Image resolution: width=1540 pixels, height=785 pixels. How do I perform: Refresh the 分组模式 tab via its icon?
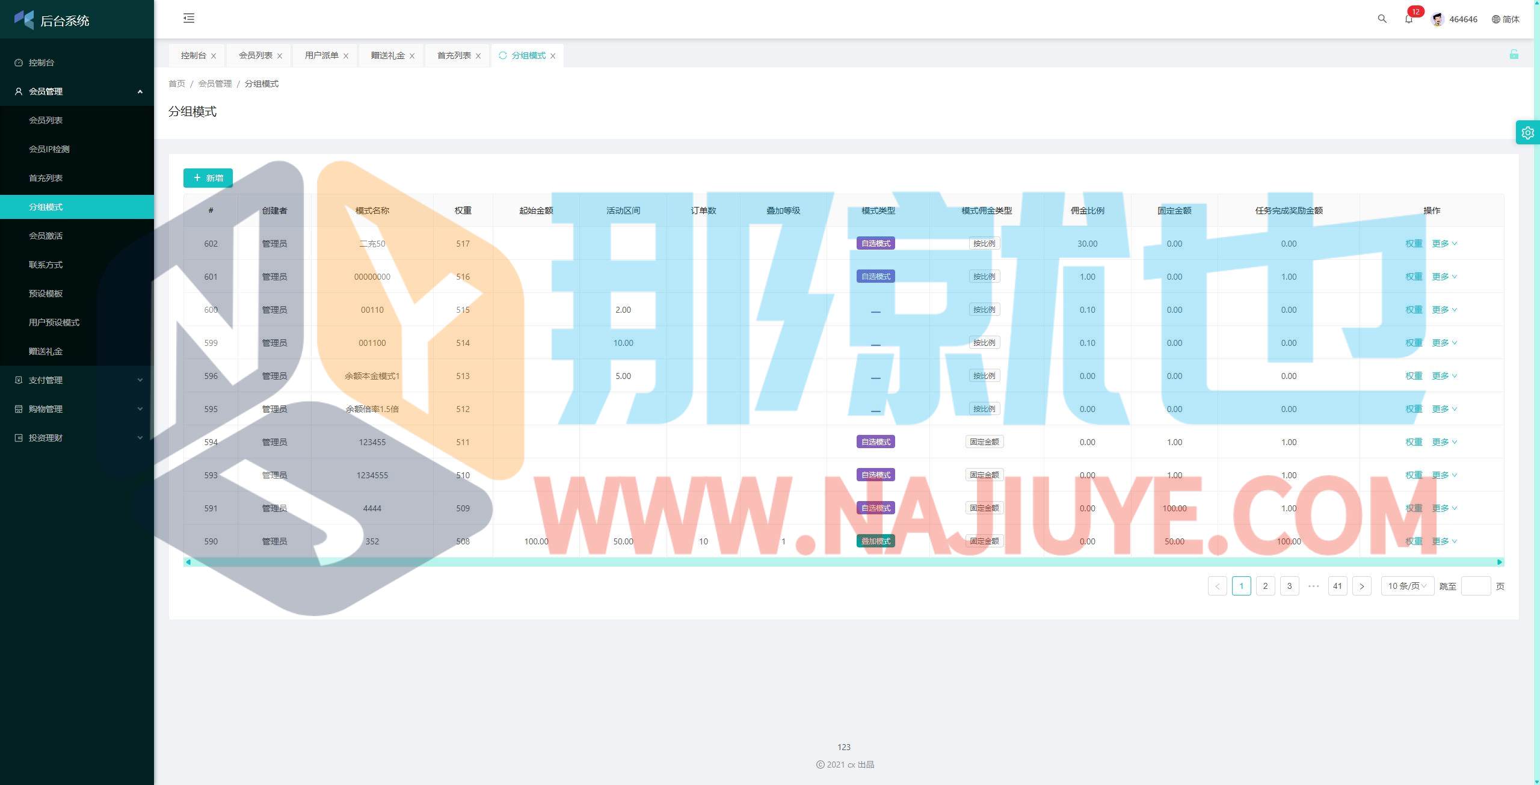pyautogui.click(x=503, y=55)
